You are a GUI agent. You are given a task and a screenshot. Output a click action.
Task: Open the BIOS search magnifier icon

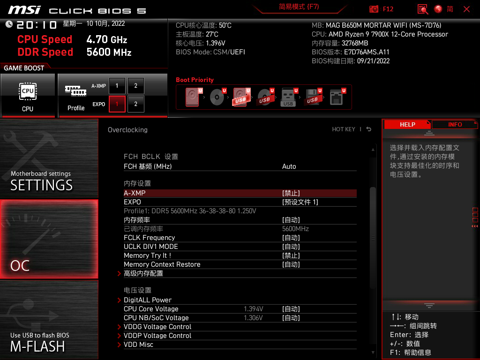pos(422,9)
